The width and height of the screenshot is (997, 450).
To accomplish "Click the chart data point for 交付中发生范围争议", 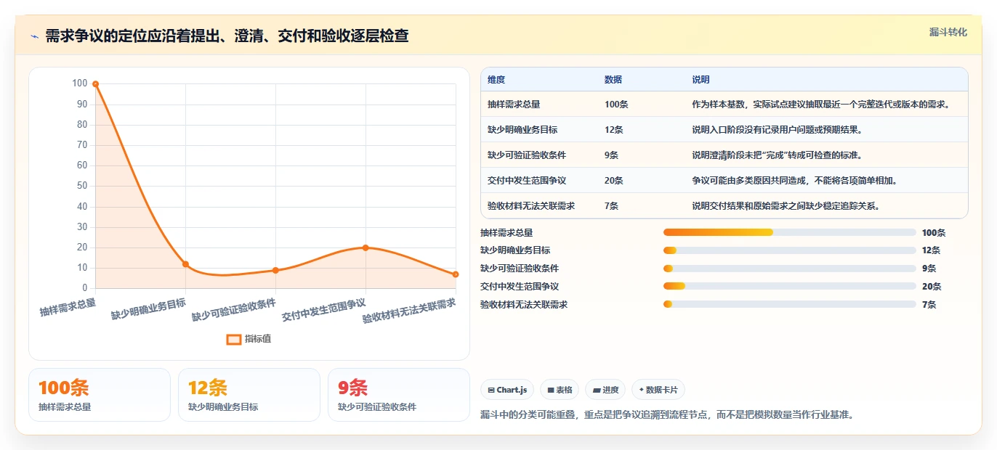I will coord(366,247).
